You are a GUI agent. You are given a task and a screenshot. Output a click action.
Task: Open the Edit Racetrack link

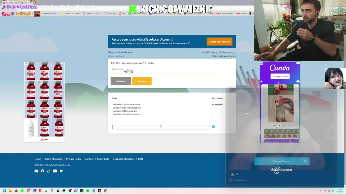225,52
